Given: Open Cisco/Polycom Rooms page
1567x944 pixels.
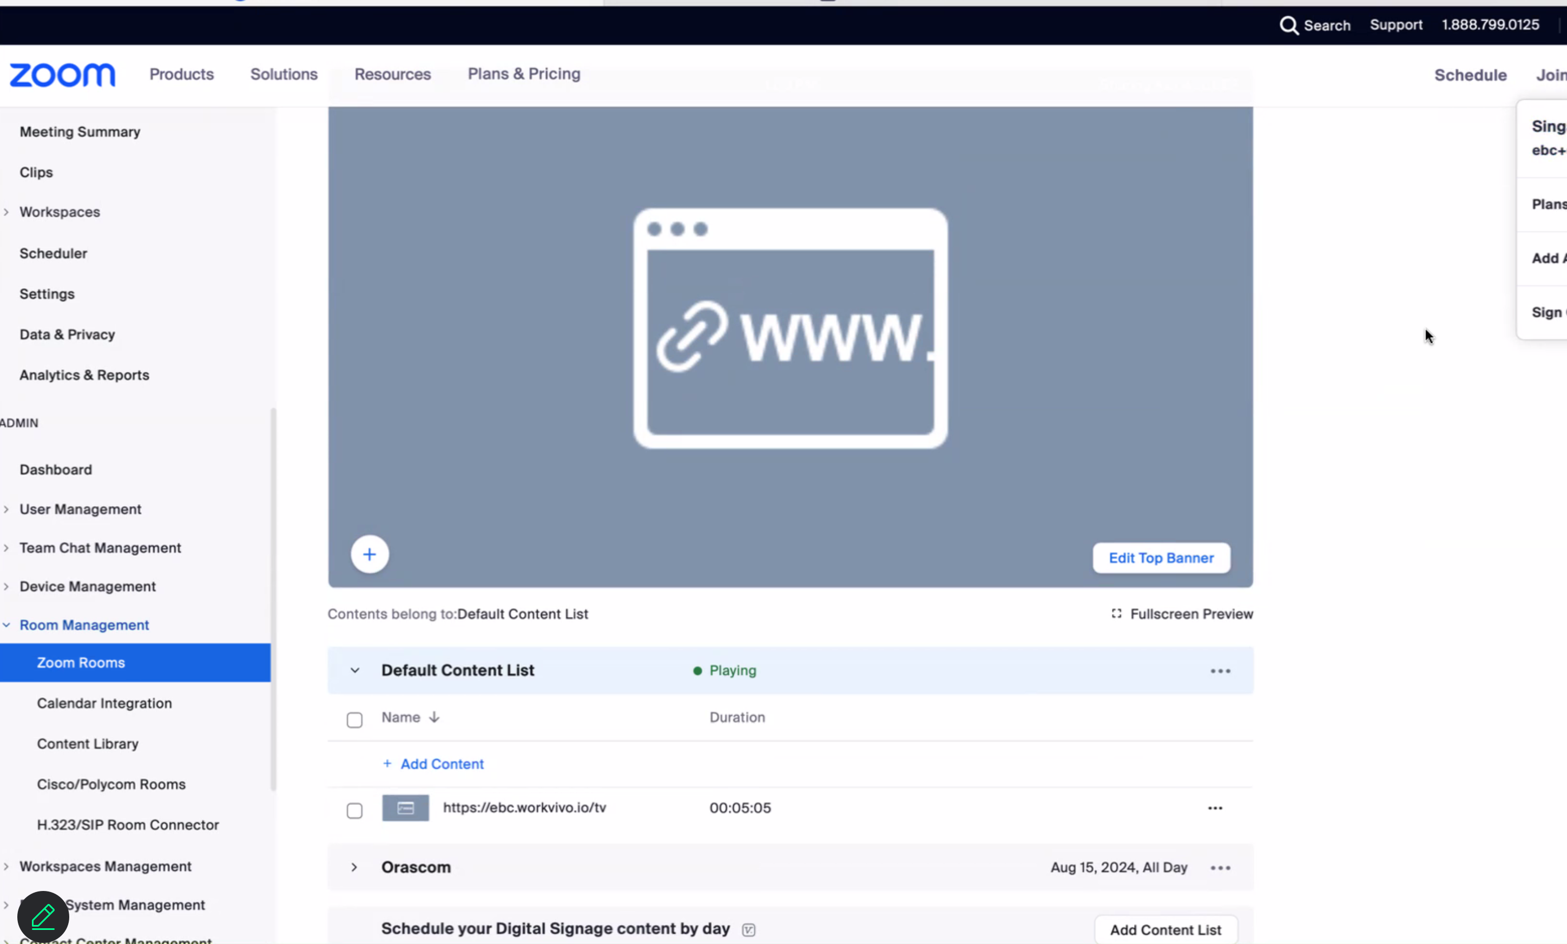Looking at the screenshot, I should pyautogui.click(x=111, y=784).
